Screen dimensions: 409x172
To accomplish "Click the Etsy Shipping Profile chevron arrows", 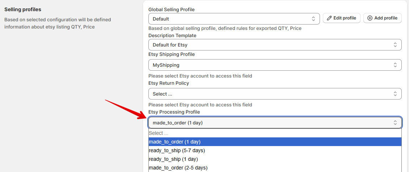I will [x=395, y=65].
